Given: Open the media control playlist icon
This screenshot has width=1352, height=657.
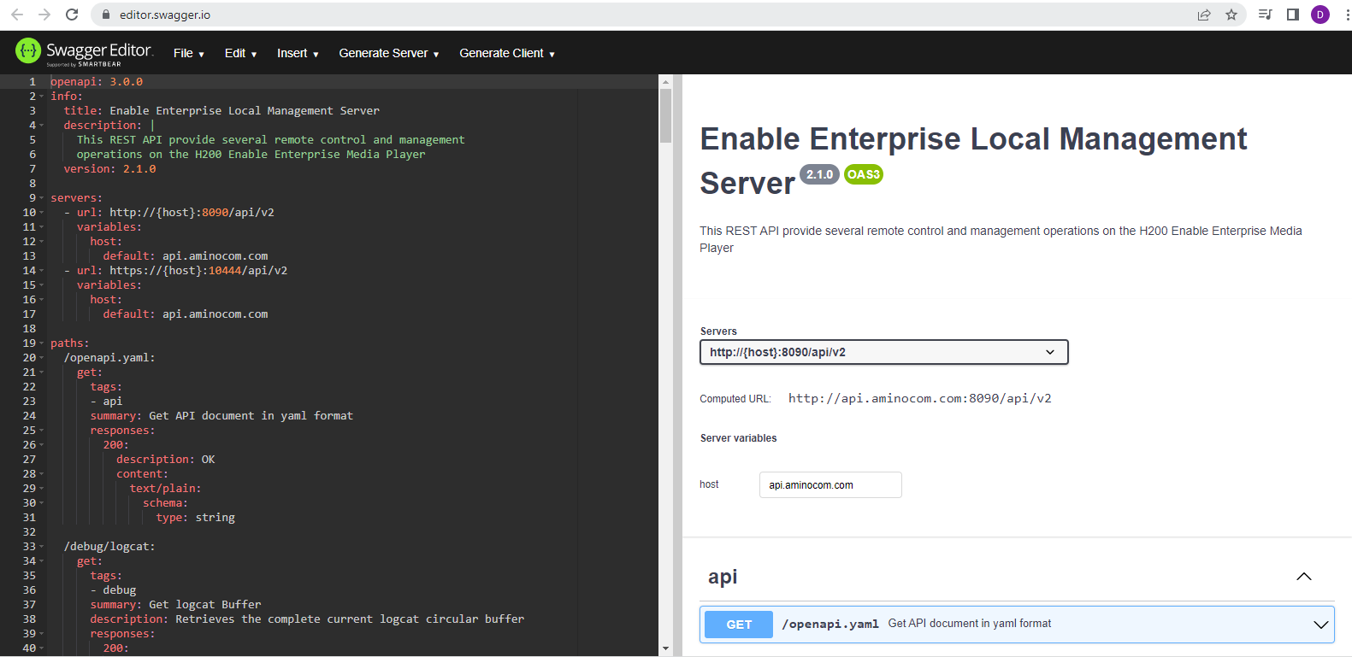Looking at the screenshot, I should click(x=1266, y=15).
